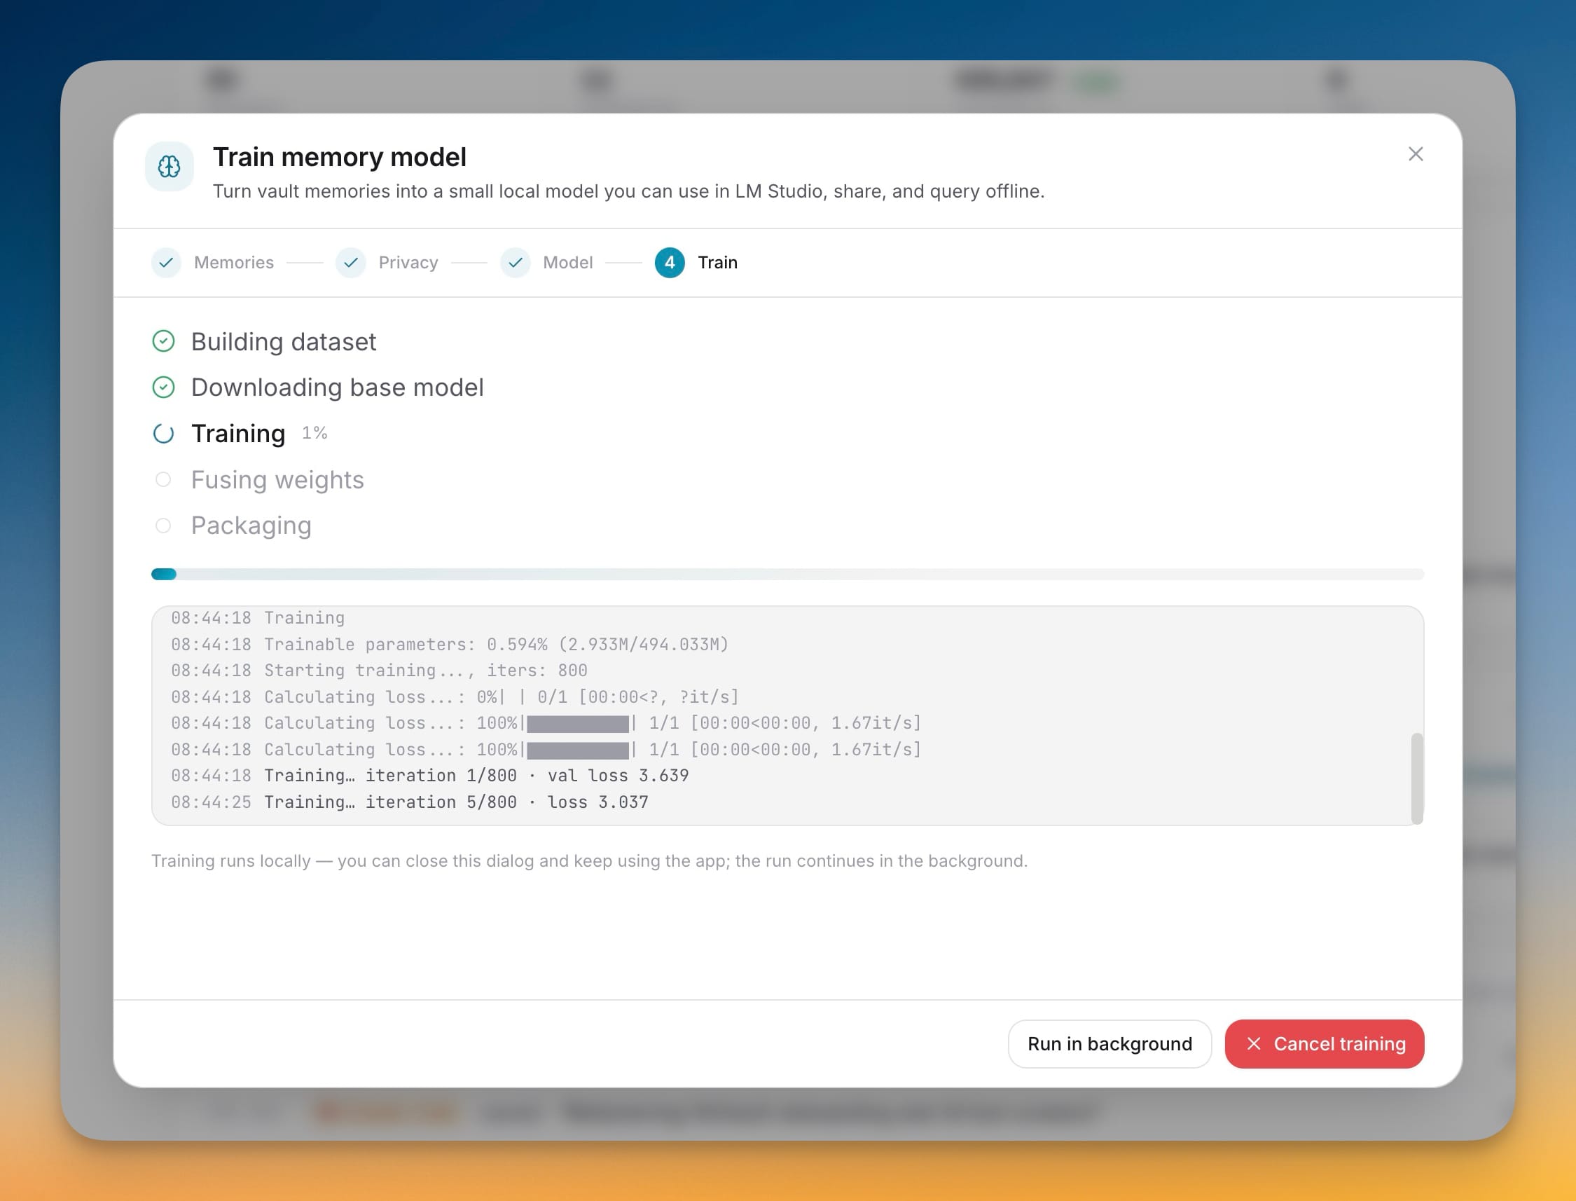1576x1201 pixels.
Task: Close the Train memory model dialog
Action: [1416, 153]
